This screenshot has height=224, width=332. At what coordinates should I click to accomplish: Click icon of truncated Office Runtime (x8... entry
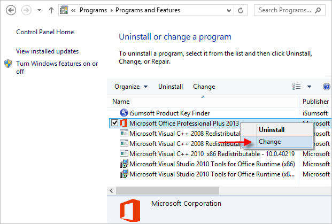coord(124,174)
